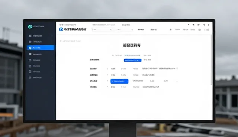Click inside the header search field
The height and width of the screenshot is (137, 238).
point(112,30)
